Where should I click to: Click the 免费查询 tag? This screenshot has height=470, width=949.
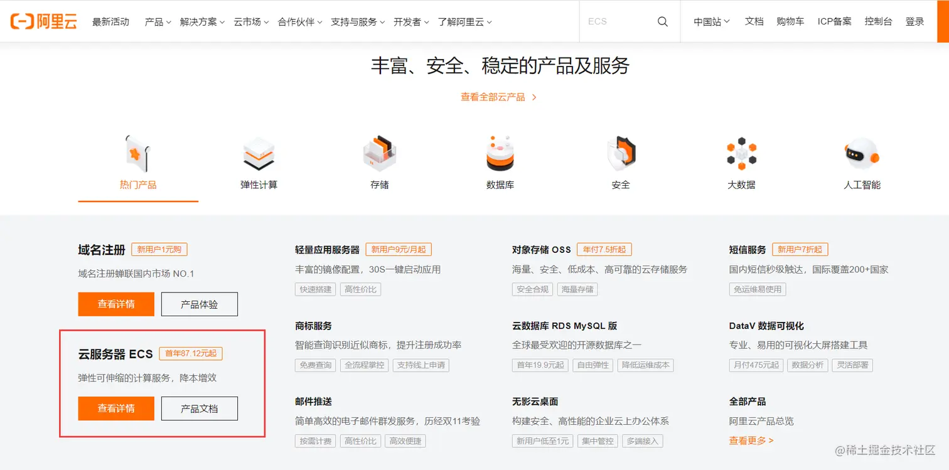(316, 365)
